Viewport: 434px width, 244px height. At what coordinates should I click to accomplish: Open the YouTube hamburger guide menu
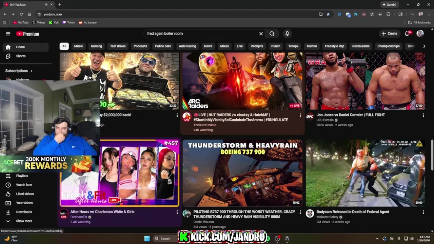coord(8,34)
